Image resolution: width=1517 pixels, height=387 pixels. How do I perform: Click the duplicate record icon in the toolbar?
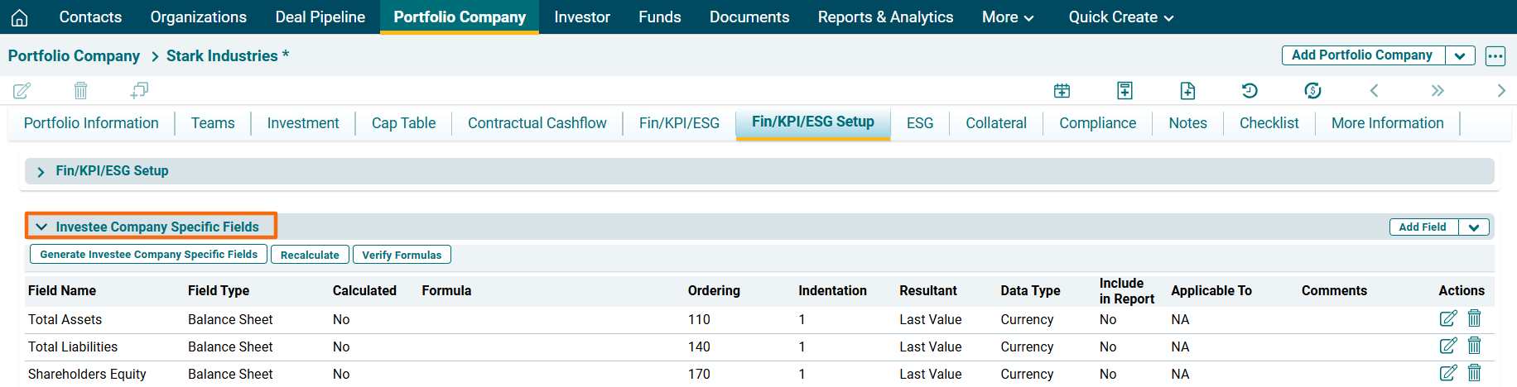click(x=139, y=90)
